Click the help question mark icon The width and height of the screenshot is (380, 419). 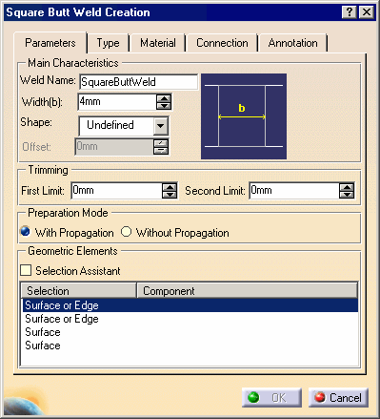click(x=350, y=12)
